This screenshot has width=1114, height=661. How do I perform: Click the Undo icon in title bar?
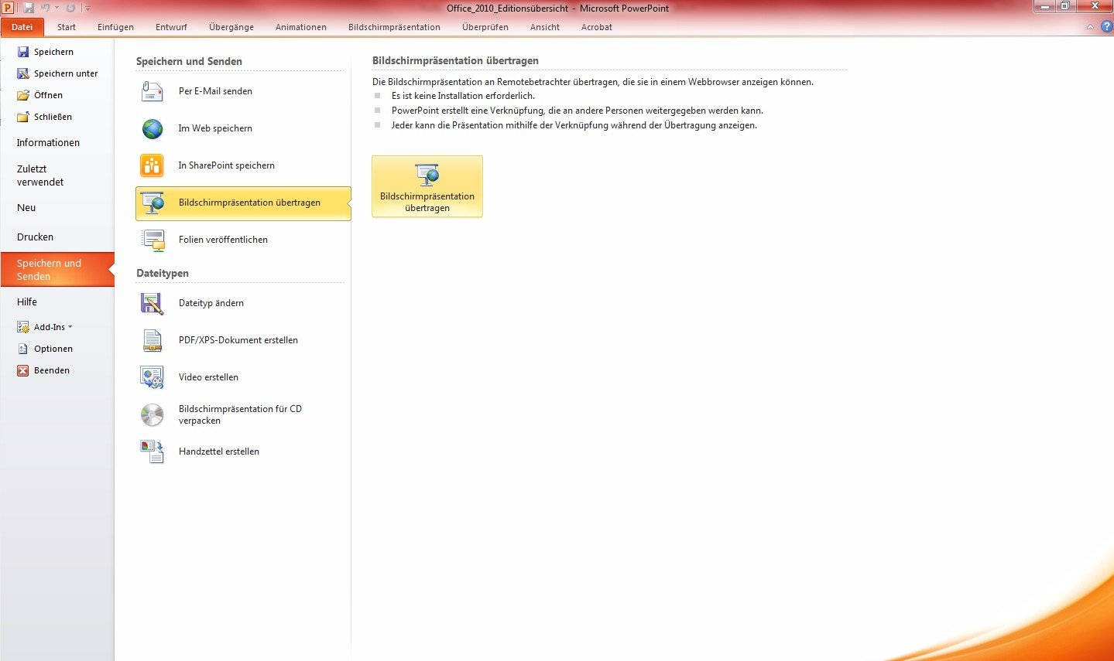coord(45,8)
